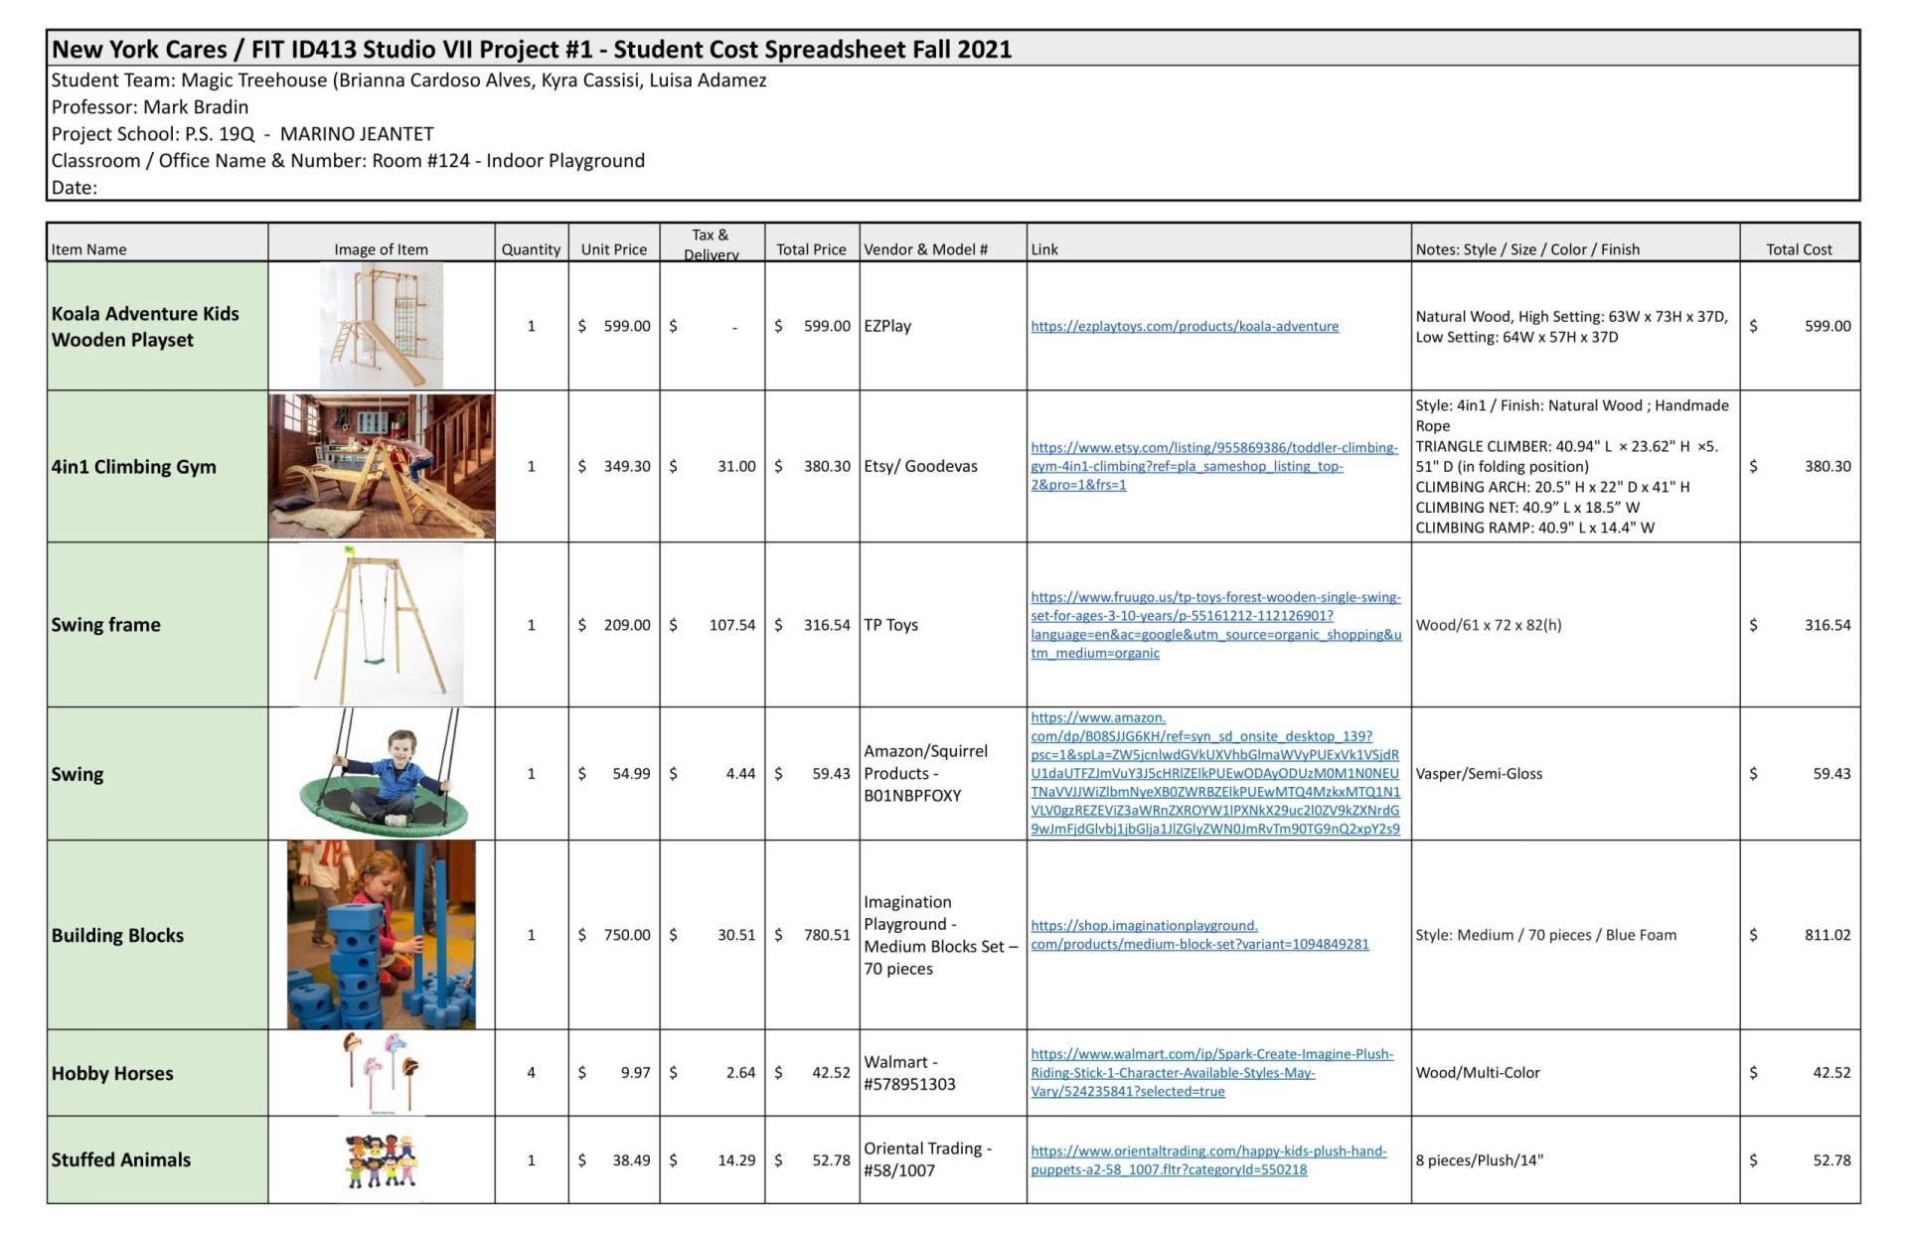The width and height of the screenshot is (1908, 1234).
Task: Click the wooden swing frame image
Action: point(381,624)
